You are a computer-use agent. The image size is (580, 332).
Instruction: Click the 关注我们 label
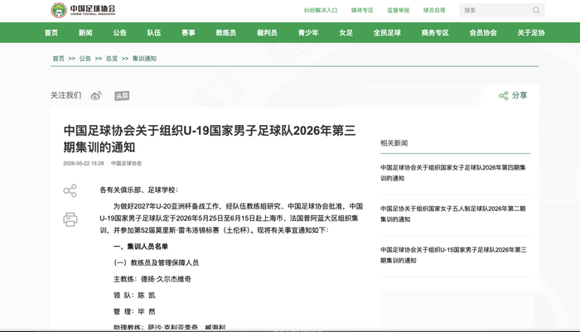pos(65,96)
